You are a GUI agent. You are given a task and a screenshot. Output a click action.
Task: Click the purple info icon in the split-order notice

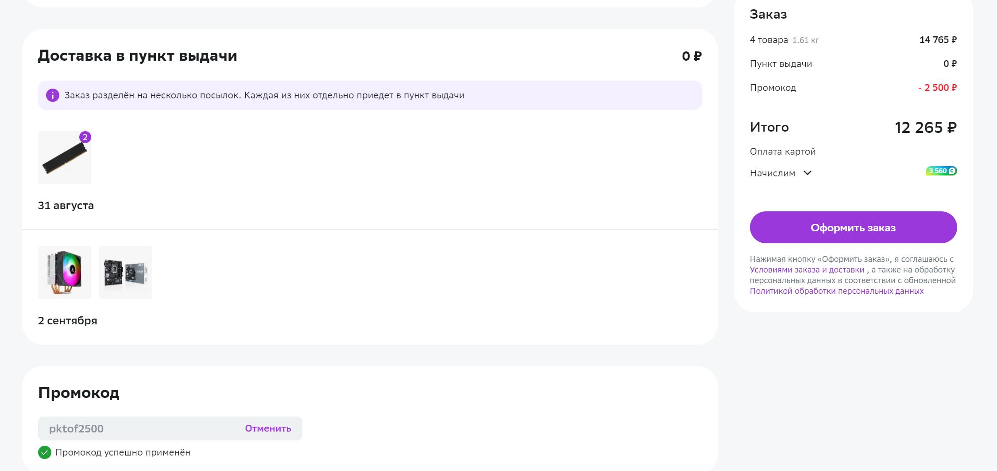point(52,95)
